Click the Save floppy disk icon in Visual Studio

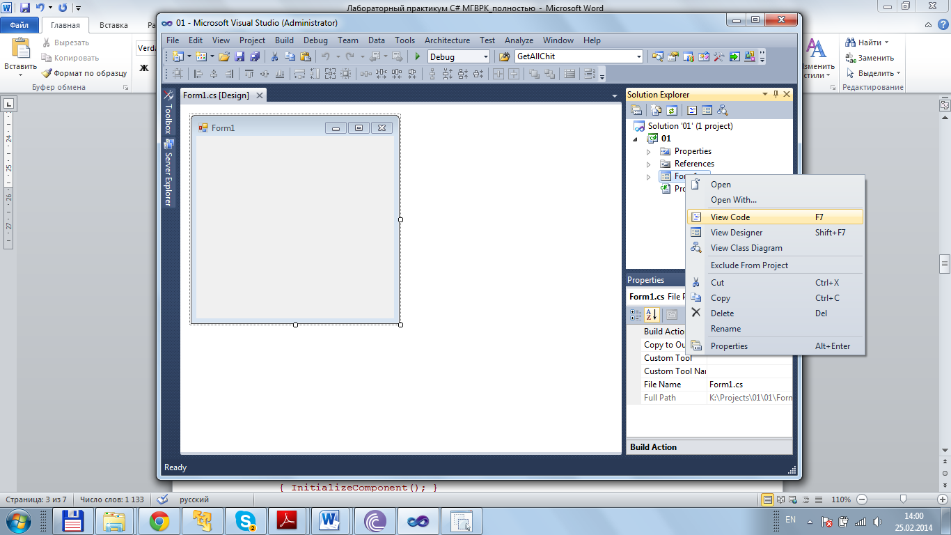pos(239,56)
